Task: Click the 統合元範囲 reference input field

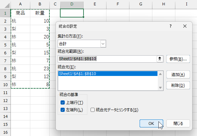Action: coord(107,59)
